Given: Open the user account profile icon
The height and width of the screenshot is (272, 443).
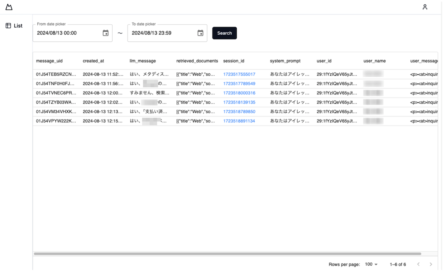Looking at the screenshot, I should pos(425,7).
